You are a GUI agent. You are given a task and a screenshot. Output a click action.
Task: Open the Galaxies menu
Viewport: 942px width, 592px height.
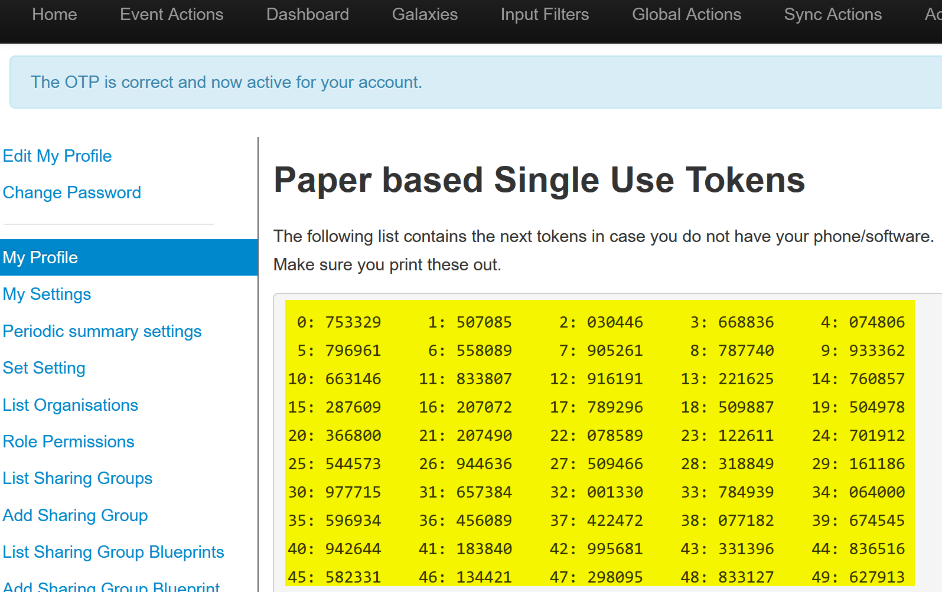click(425, 14)
